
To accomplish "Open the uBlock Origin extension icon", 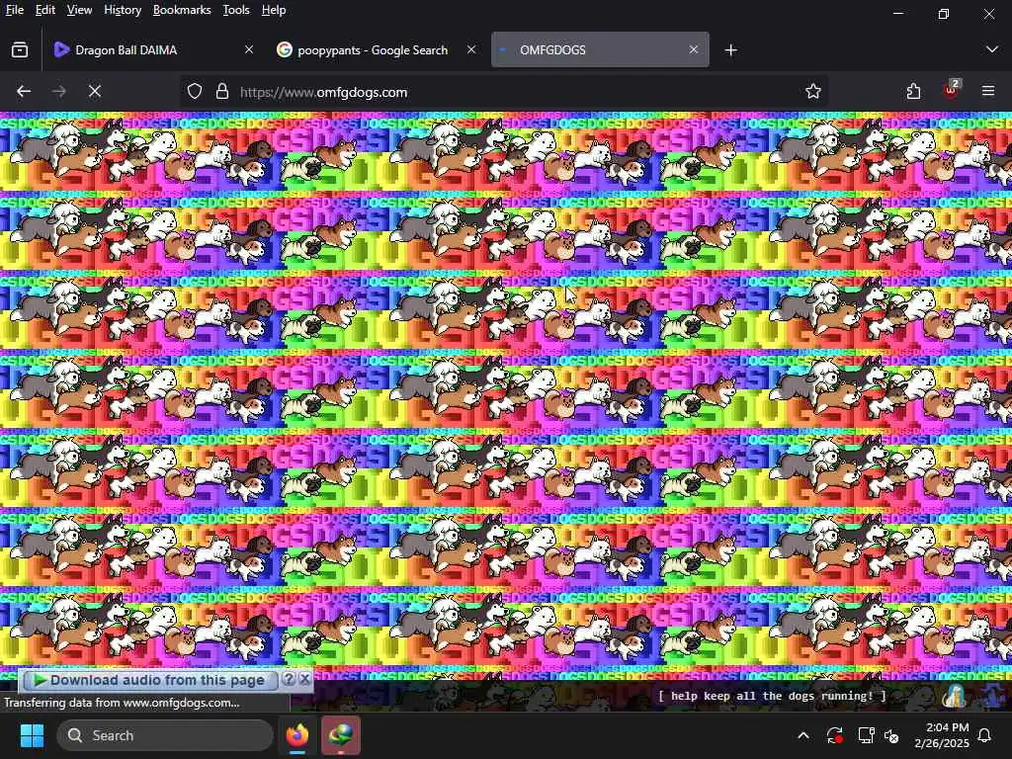I will pos(951,90).
